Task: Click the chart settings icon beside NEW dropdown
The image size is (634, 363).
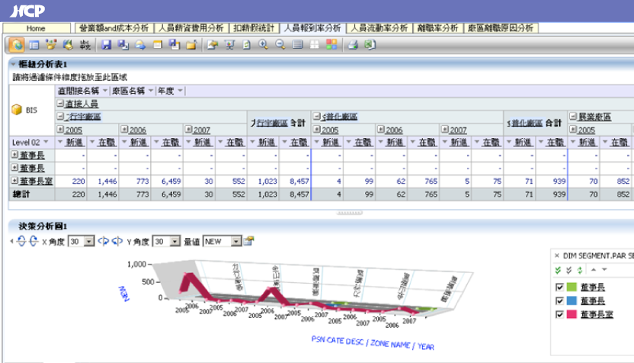Action: pos(248,241)
